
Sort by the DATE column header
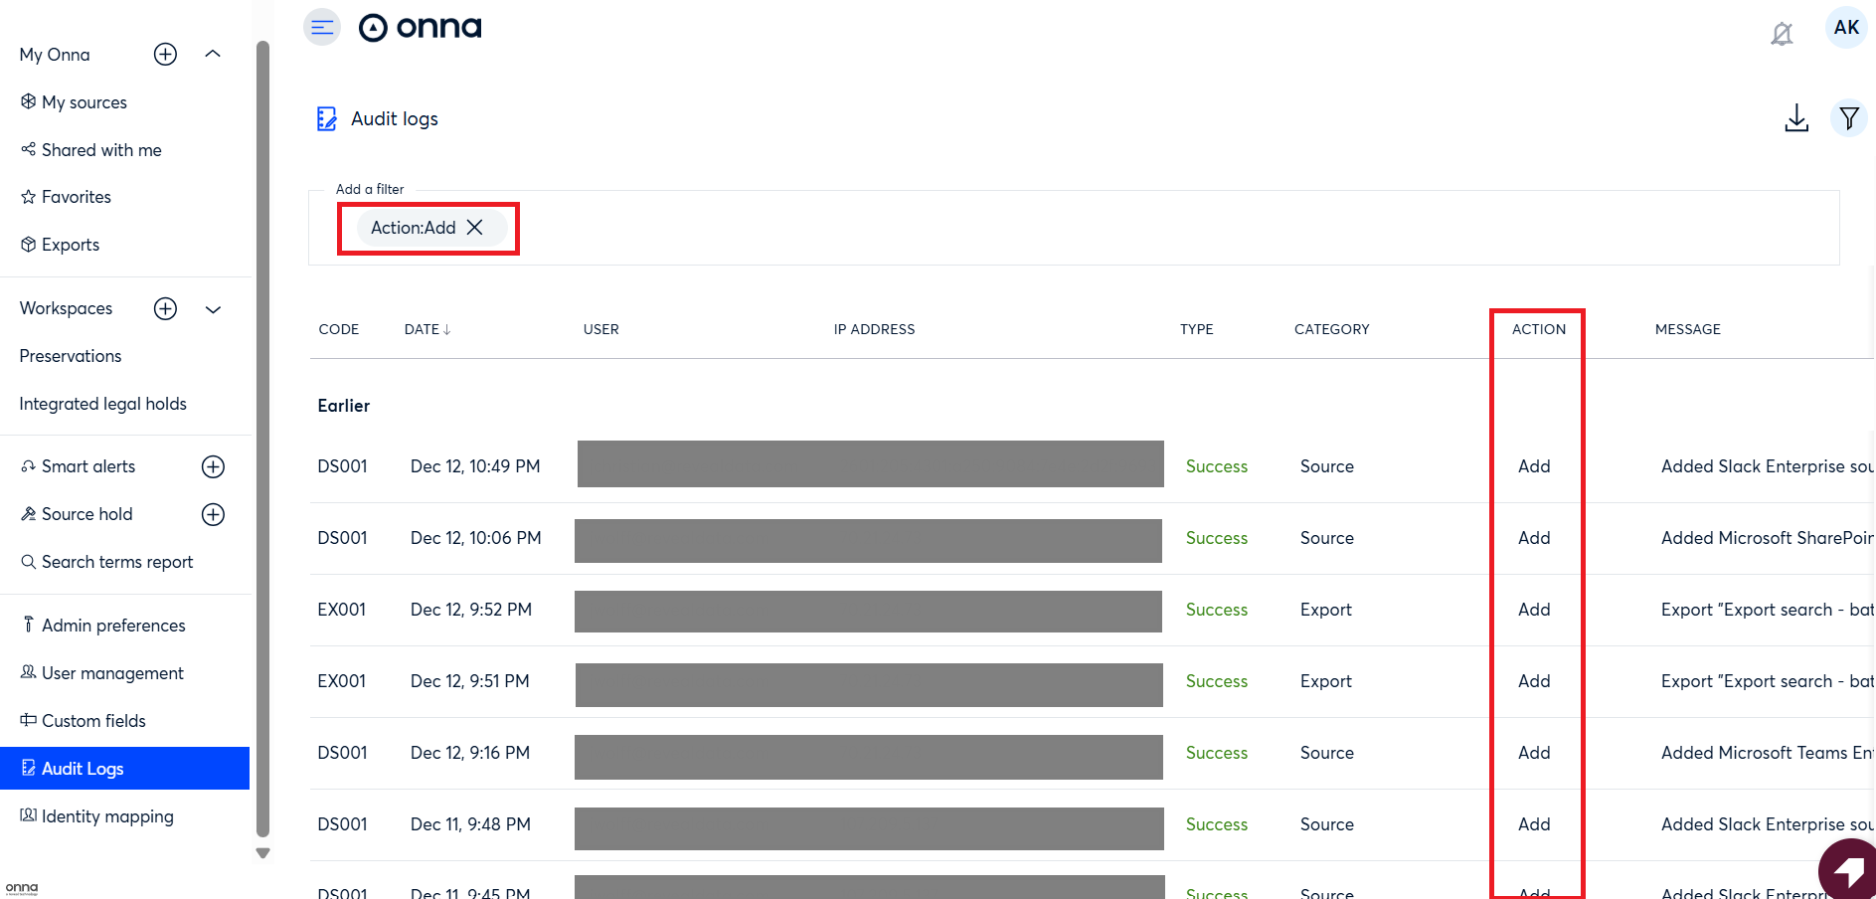[x=427, y=329]
